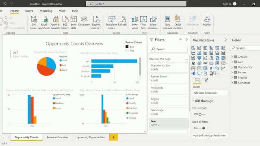Toggle Keep all filters switch
This screenshot has width=260, height=146.
pyautogui.click(x=201, y=128)
